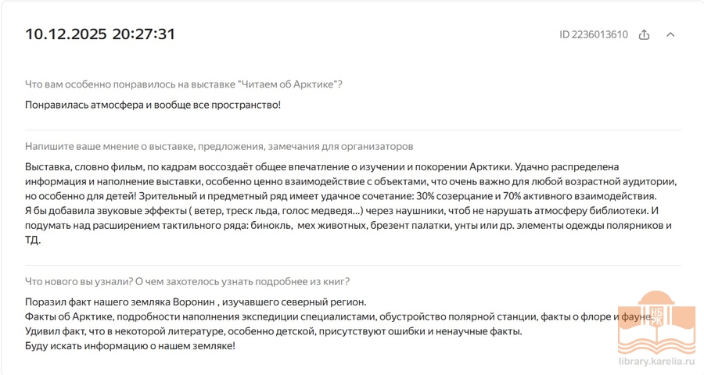
Task: Click the line starting "Удивил факт"
Action: tap(273, 331)
